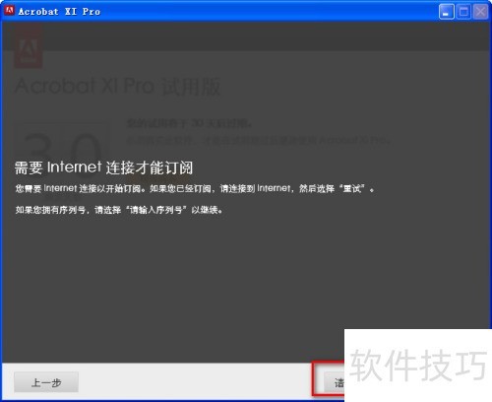Go back with the 上一步 button
This screenshot has height=402, width=492.
click(46, 382)
